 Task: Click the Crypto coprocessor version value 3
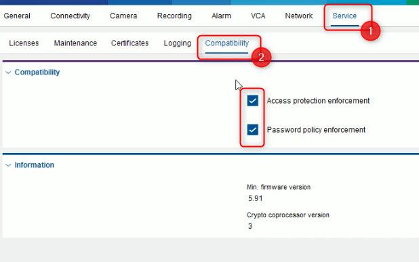[x=250, y=226]
